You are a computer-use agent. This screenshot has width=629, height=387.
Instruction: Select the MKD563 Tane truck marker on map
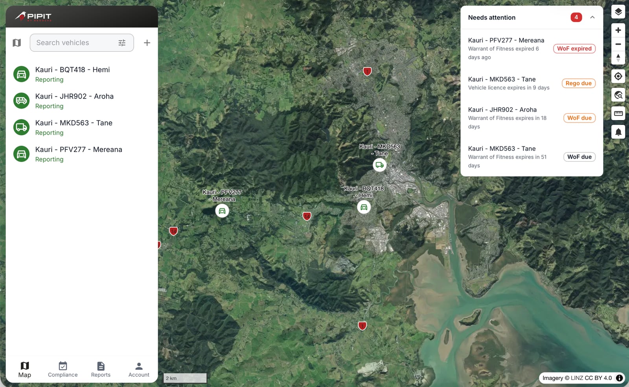(x=379, y=165)
